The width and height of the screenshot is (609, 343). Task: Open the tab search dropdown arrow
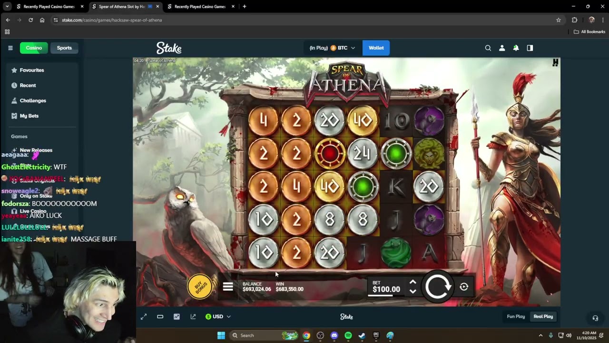tap(7, 7)
